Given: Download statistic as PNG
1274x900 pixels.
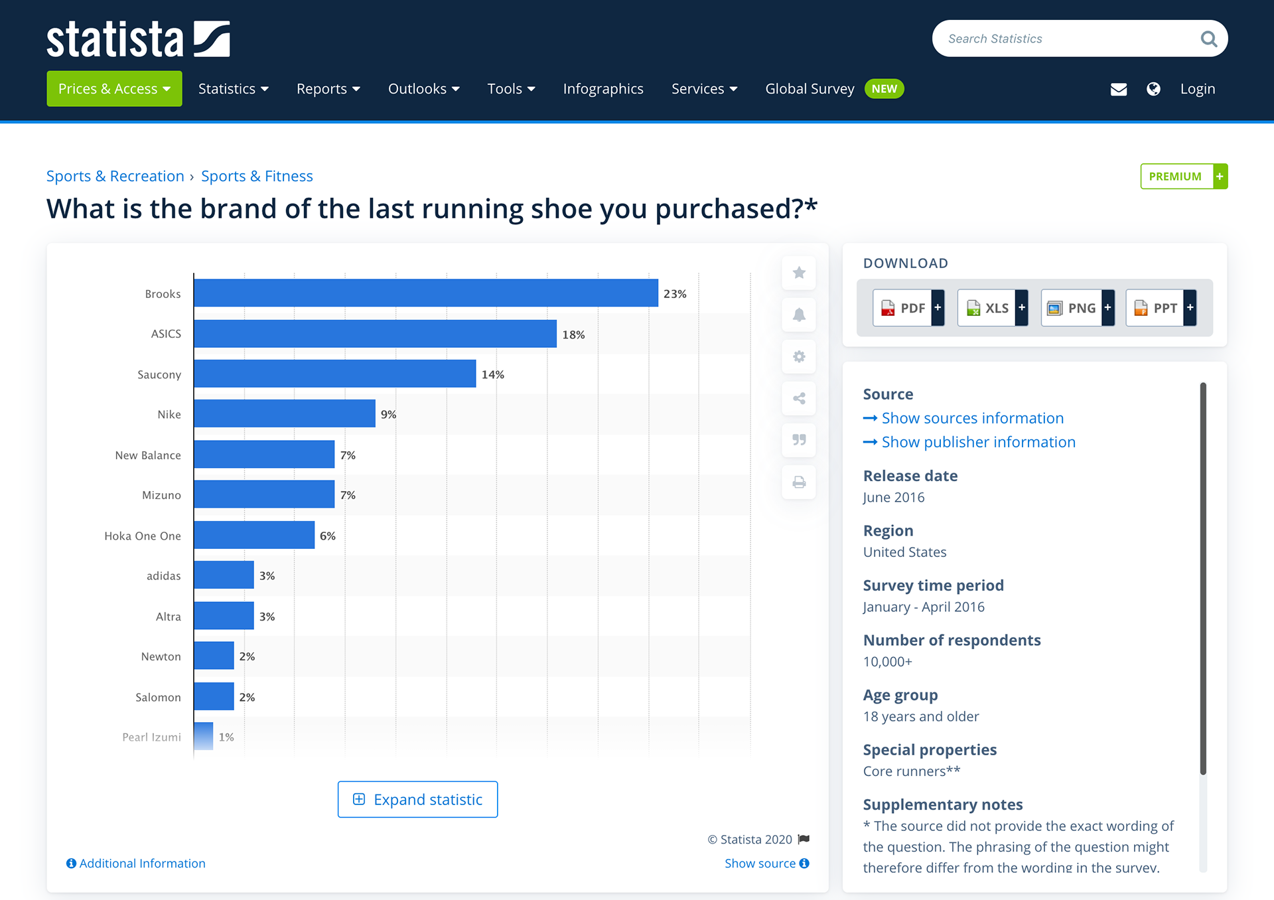Looking at the screenshot, I should pyautogui.click(x=1078, y=308).
